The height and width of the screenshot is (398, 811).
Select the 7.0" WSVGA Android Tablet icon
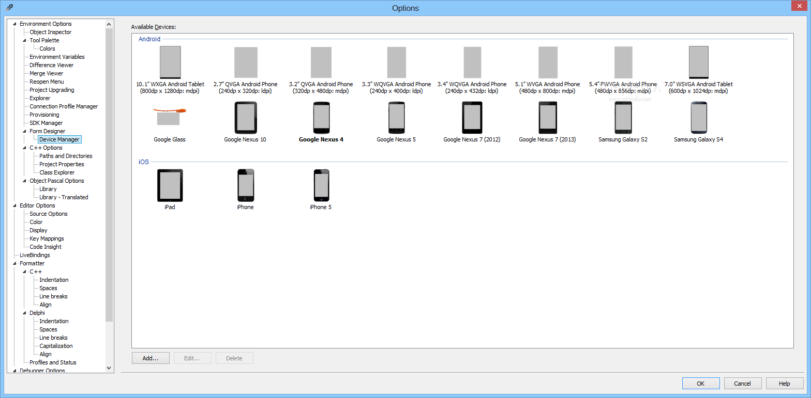(x=699, y=62)
